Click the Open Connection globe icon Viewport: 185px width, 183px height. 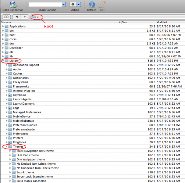point(13,4)
